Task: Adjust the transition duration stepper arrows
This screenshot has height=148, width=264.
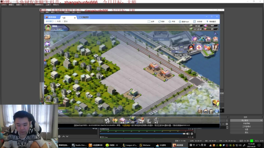Action: click(227, 127)
